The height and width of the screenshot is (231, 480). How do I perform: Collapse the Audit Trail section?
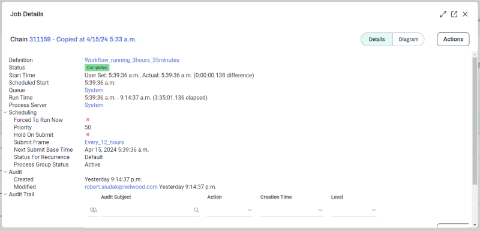(x=5, y=194)
